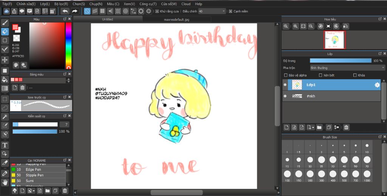This screenshot has height=196, width=387.
Task: Flip view using the Hoa tiêu flip icon
Action: [345, 26]
